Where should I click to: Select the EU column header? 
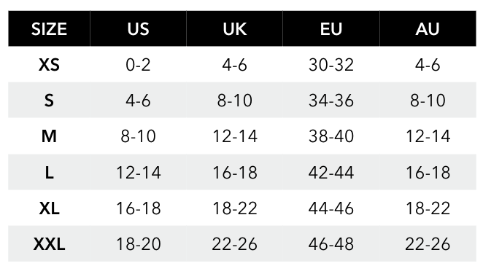click(x=331, y=29)
